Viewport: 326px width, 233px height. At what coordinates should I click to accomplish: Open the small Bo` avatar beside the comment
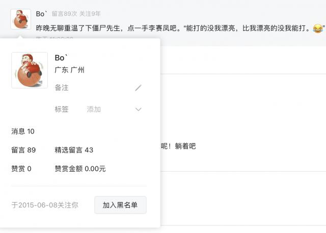20,19
